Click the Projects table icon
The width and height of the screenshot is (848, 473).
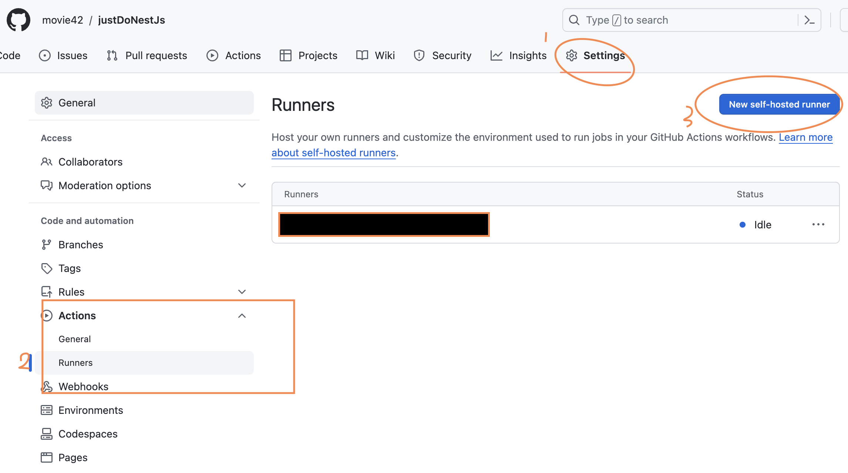pyautogui.click(x=286, y=55)
